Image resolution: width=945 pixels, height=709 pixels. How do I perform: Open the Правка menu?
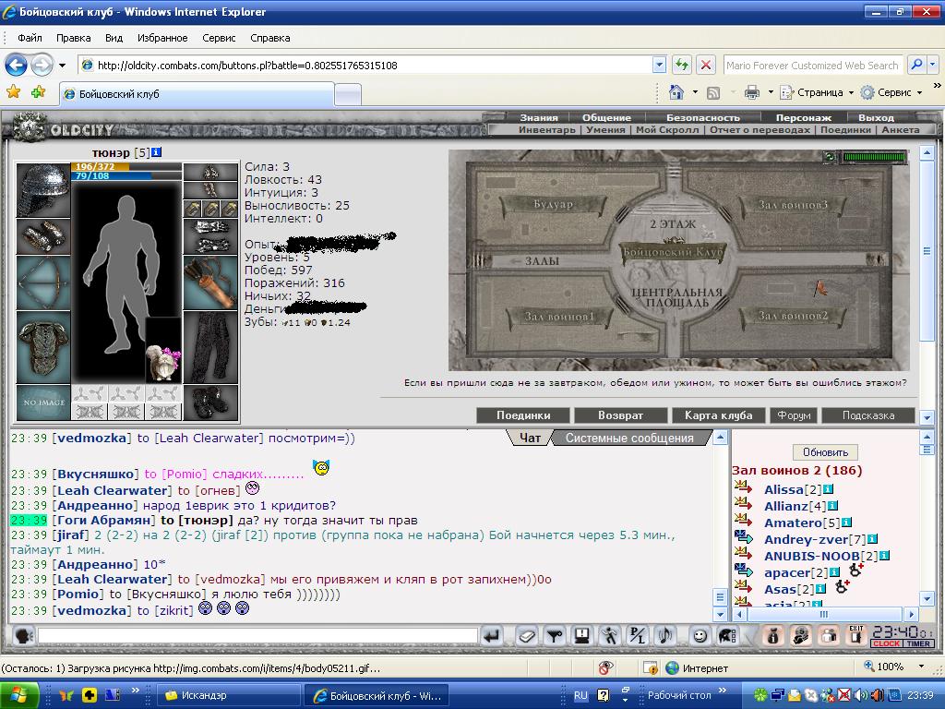coord(74,38)
